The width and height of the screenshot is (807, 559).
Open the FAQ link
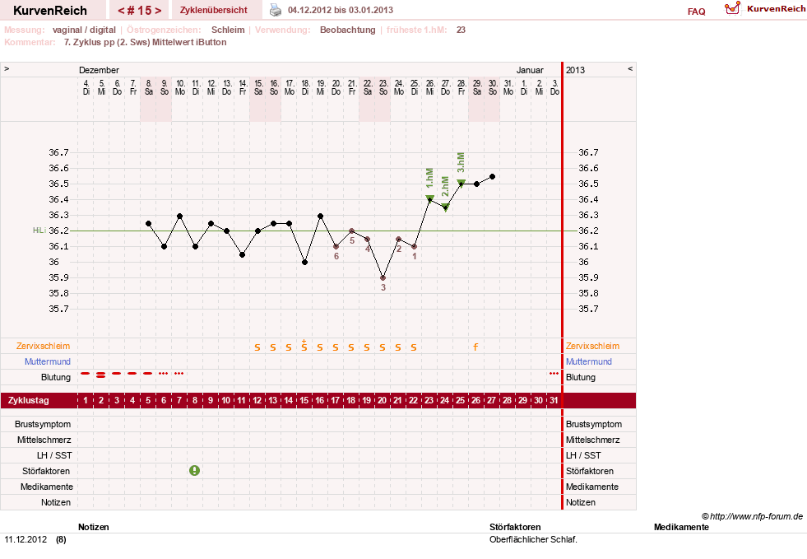click(x=696, y=12)
